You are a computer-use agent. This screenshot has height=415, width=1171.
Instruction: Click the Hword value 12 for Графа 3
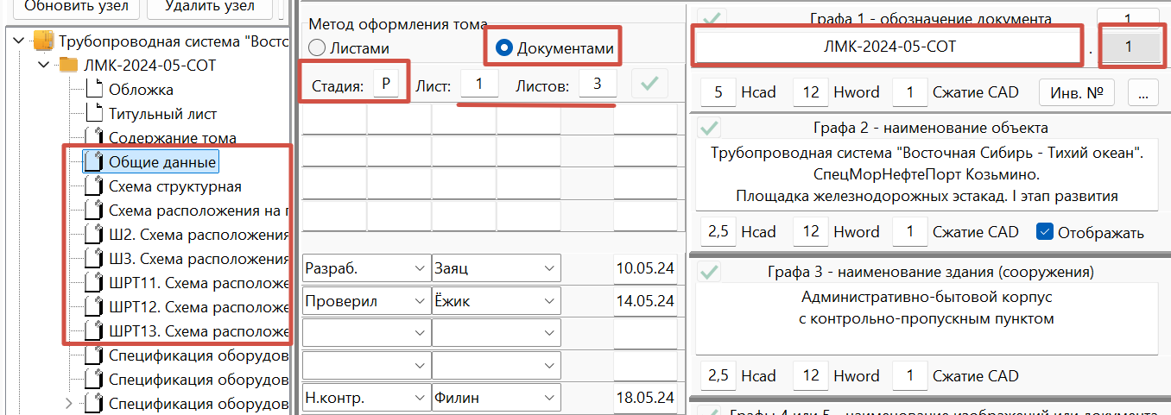tap(810, 376)
